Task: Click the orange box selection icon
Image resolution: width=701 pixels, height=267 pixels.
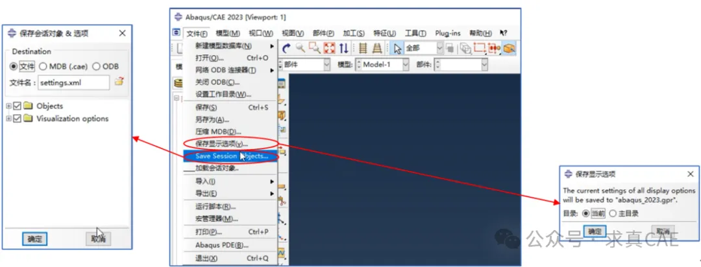Action: tap(509, 48)
